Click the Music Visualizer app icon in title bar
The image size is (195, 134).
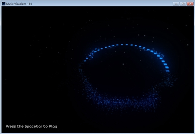coord(4,4)
